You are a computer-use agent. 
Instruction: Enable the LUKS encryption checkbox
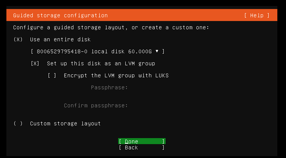[52, 75]
